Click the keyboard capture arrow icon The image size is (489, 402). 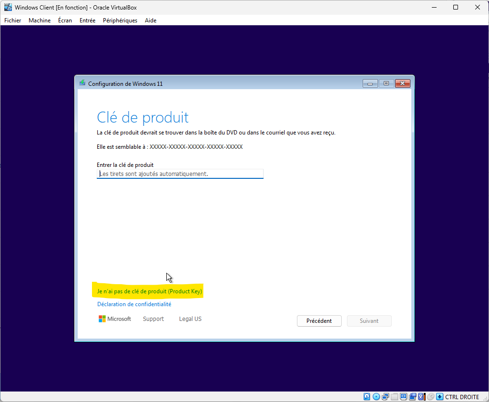(440, 397)
